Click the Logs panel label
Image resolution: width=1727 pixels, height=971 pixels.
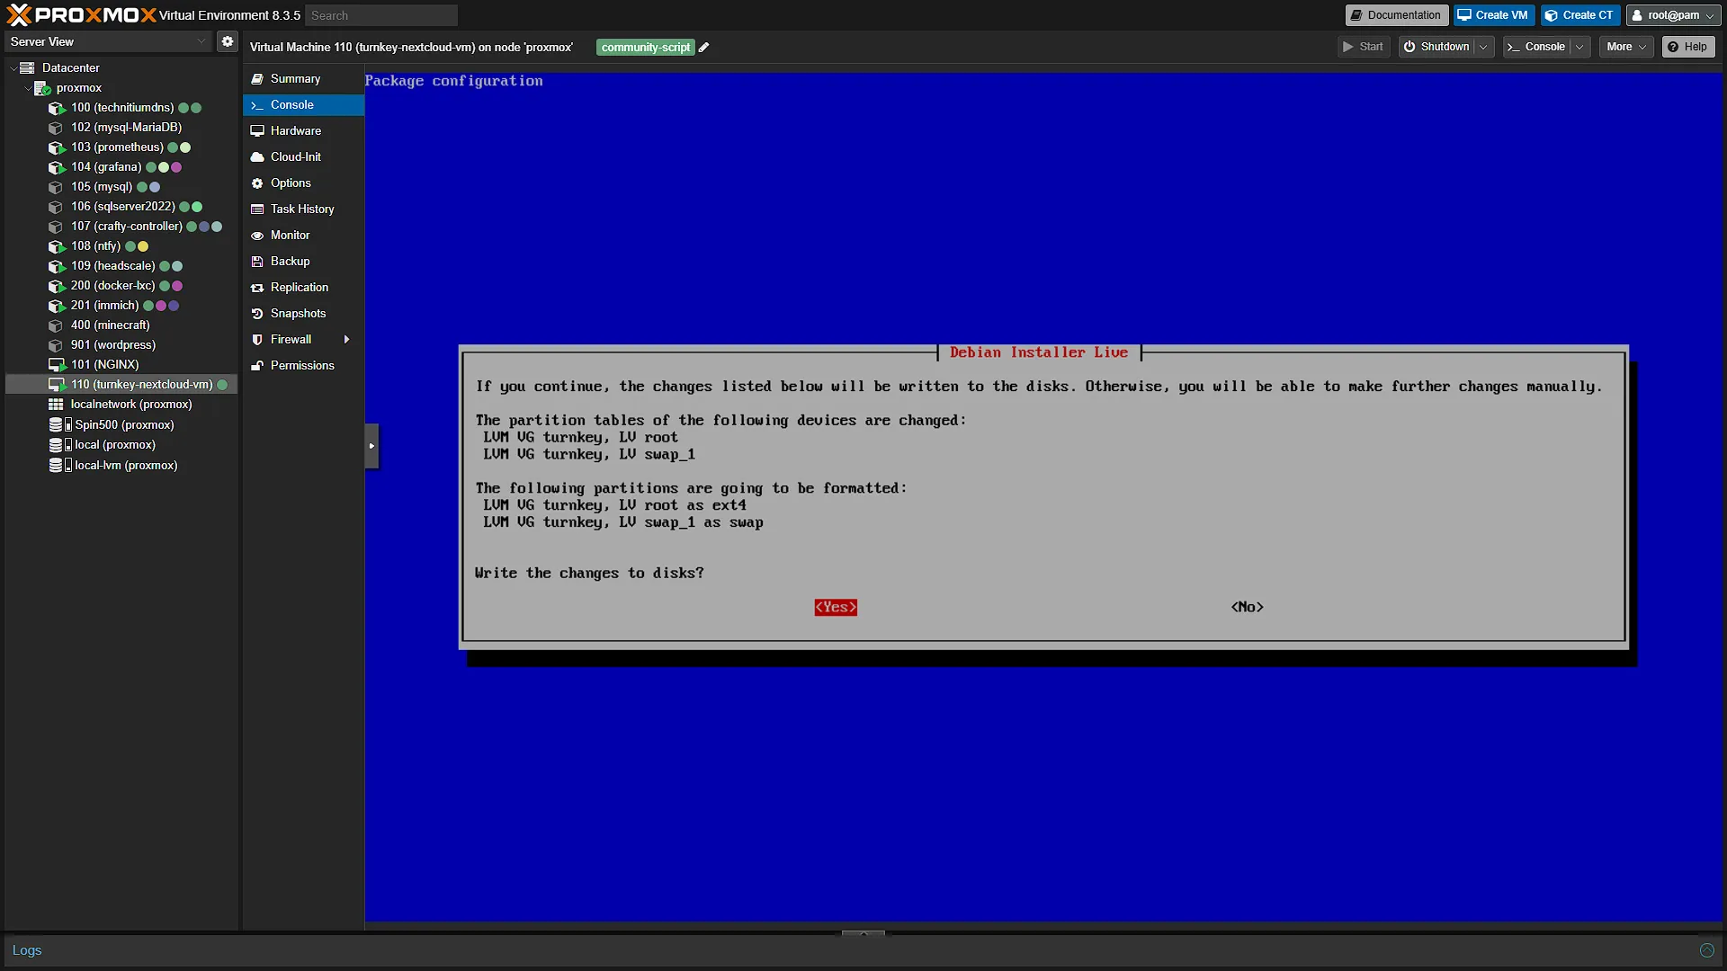(27, 950)
